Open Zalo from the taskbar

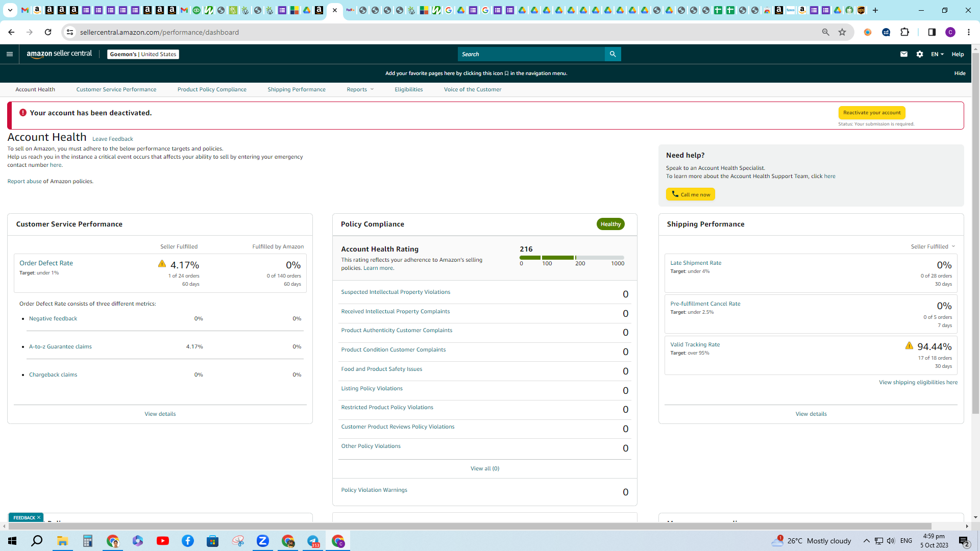263,541
